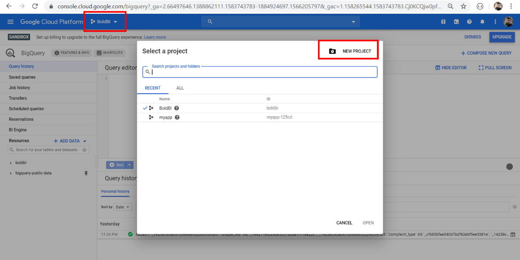Open Cloud Shell from the top bar
Image resolution: width=520 pixels, height=260 pixels.
point(456,22)
